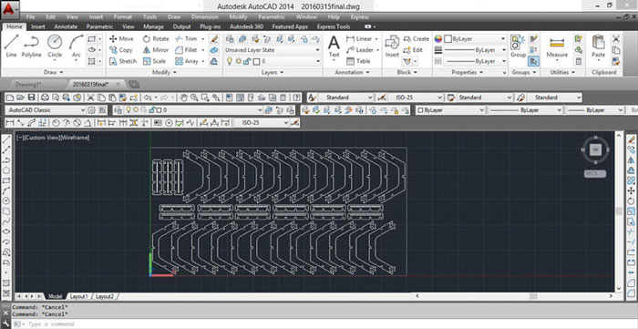The height and width of the screenshot is (329, 638).
Task: Click the Stretch tool
Action: pos(123,61)
